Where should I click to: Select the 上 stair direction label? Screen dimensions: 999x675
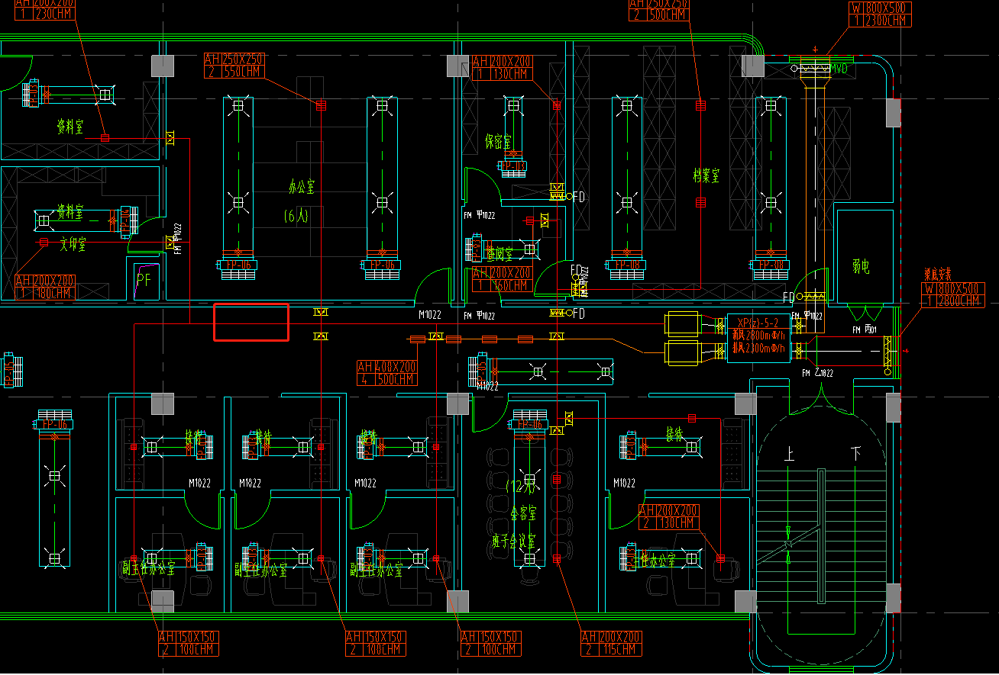(789, 455)
